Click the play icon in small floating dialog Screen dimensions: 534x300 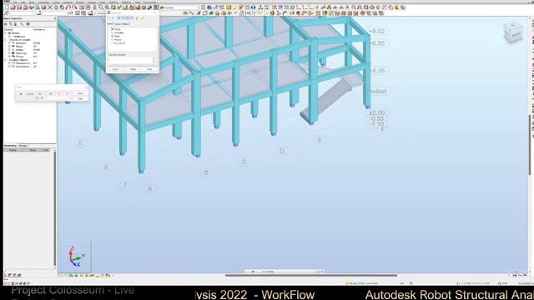tap(21, 93)
